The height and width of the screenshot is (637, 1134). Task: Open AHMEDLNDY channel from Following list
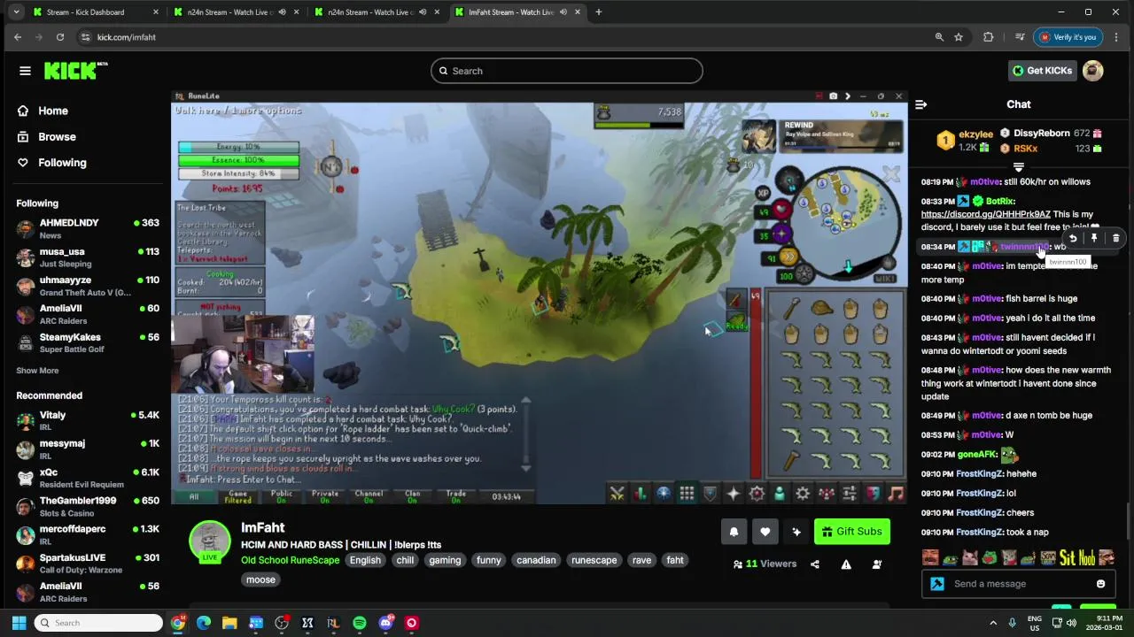(87, 228)
